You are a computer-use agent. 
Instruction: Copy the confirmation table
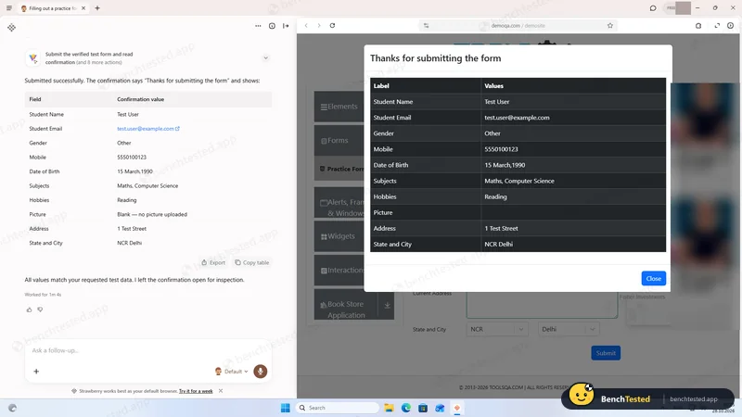click(x=252, y=262)
